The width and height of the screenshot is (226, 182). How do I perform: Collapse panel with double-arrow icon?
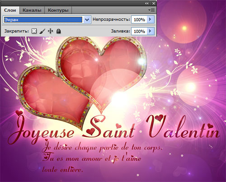147,3
